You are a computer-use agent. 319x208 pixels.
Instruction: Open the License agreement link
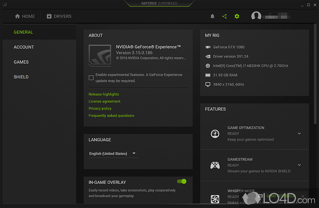(x=104, y=101)
